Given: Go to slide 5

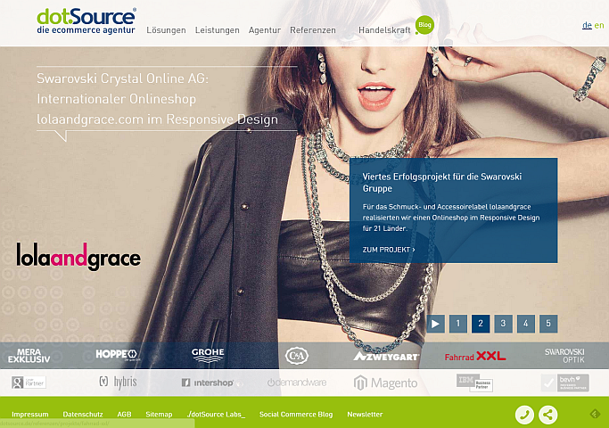Looking at the screenshot, I should click(x=548, y=324).
